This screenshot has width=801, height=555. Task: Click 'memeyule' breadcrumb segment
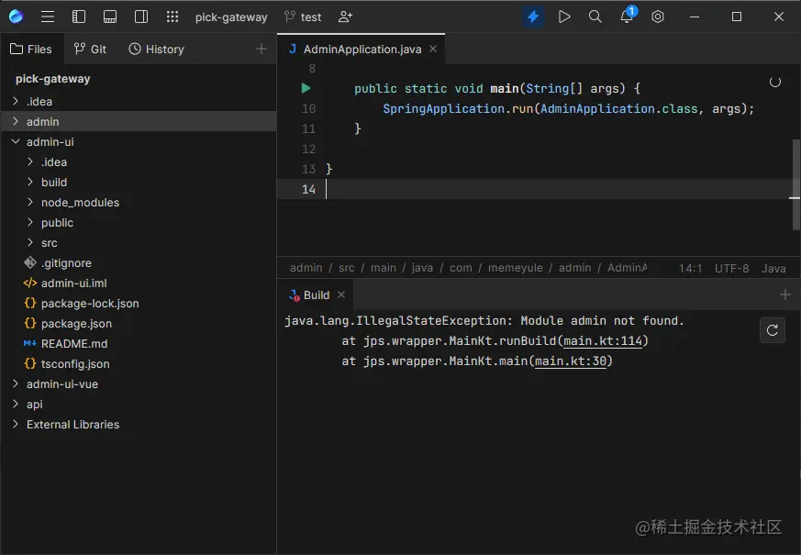(x=515, y=268)
